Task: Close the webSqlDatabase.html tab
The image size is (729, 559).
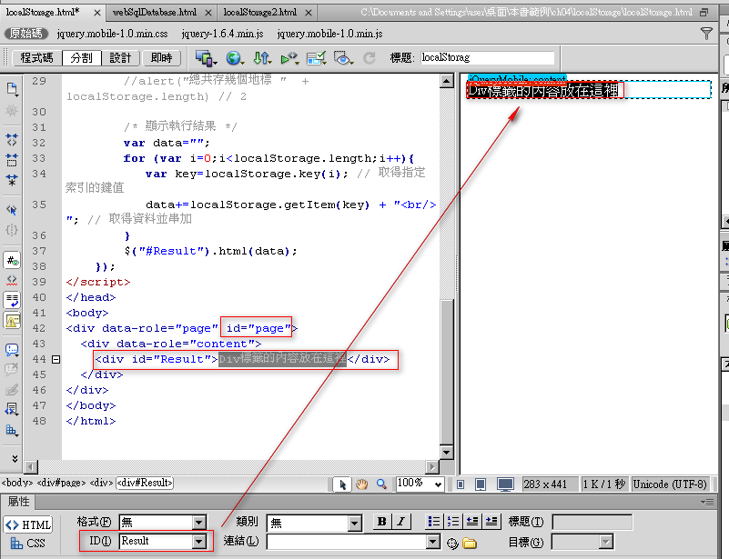Action: 208,13
